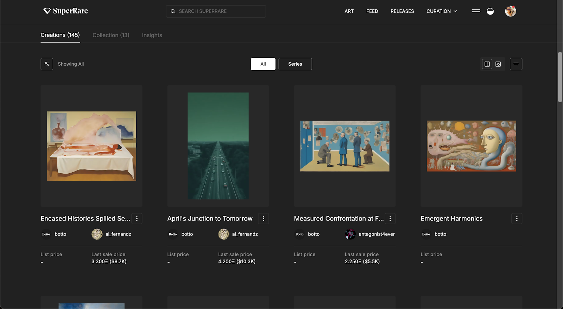Click al_fernandz avatar under Encased Histories
This screenshot has width=563, height=309.
(97, 234)
